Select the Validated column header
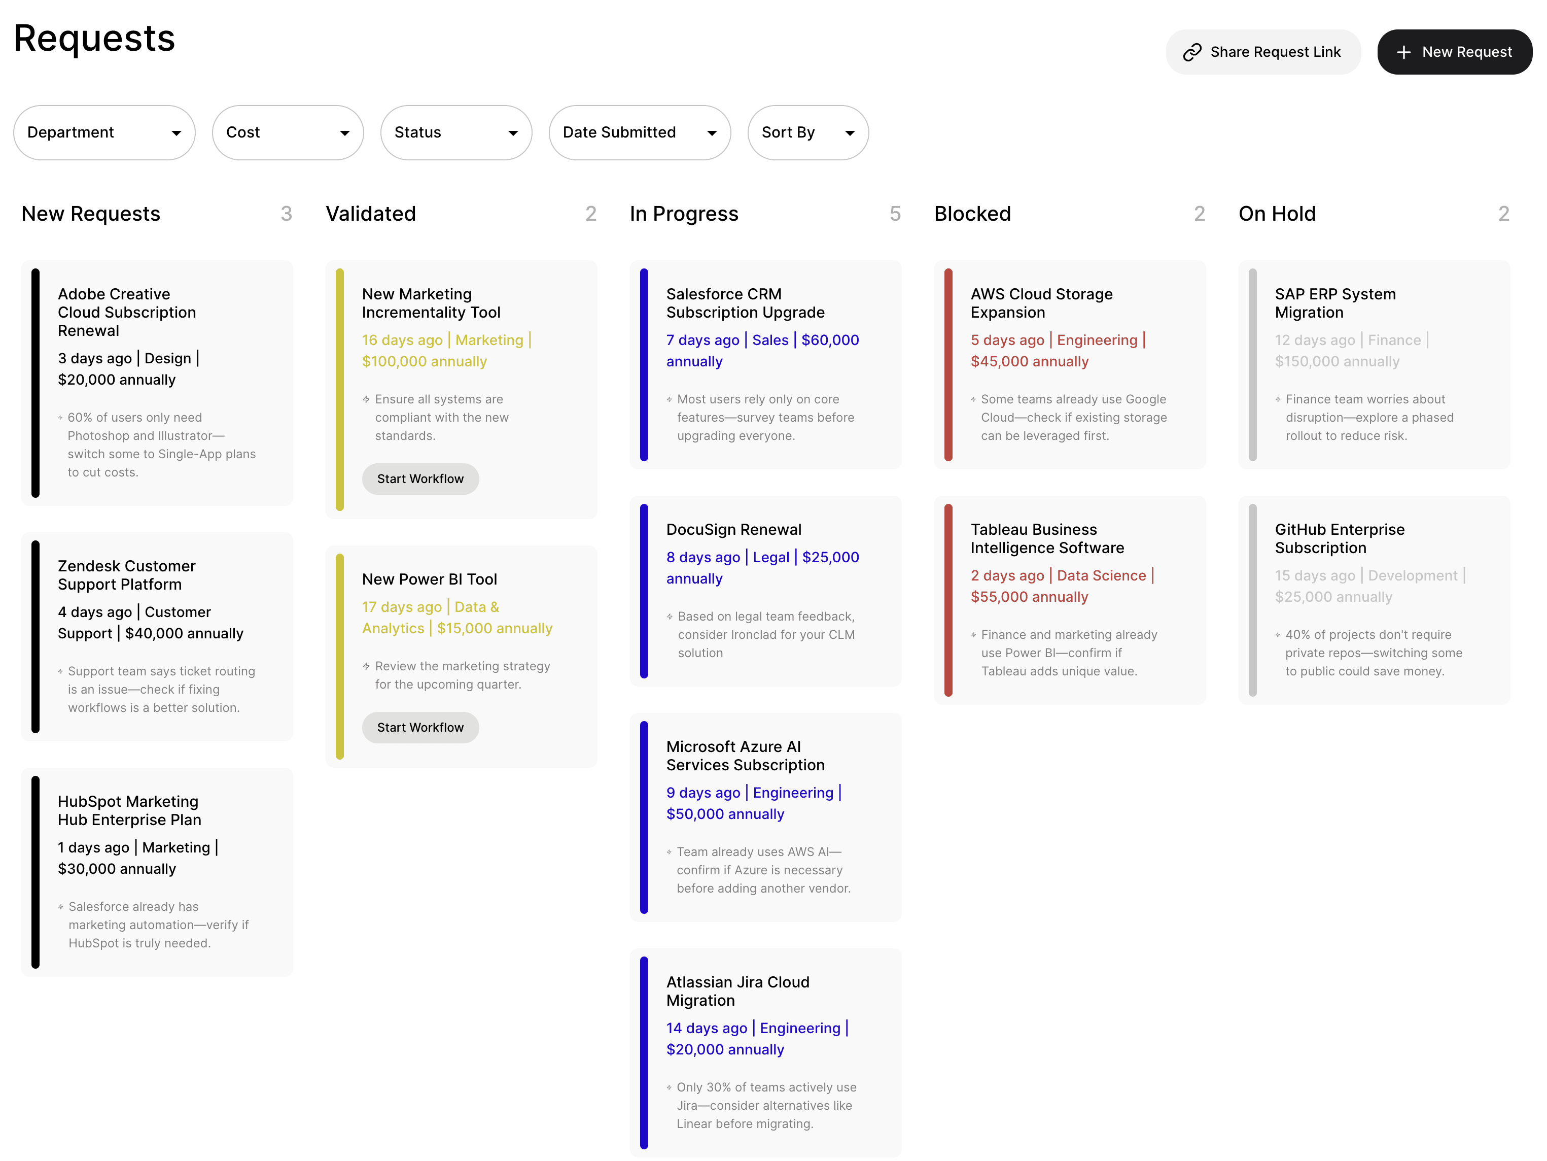Image resolution: width=1547 pixels, height=1161 pixels. click(371, 214)
